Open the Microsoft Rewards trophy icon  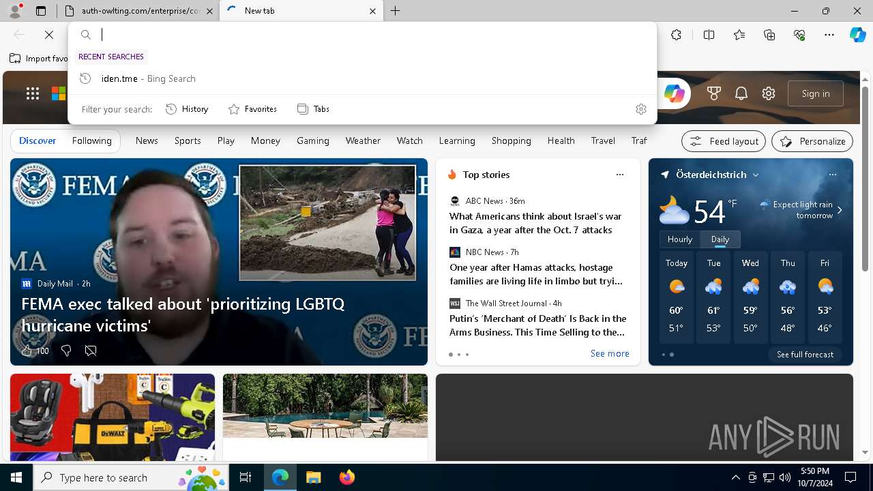coord(714,93)
